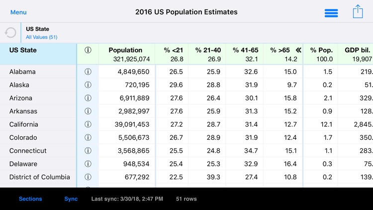Click info icon in header row
This screenshot has width=373, height=210.
coord(88,50)
